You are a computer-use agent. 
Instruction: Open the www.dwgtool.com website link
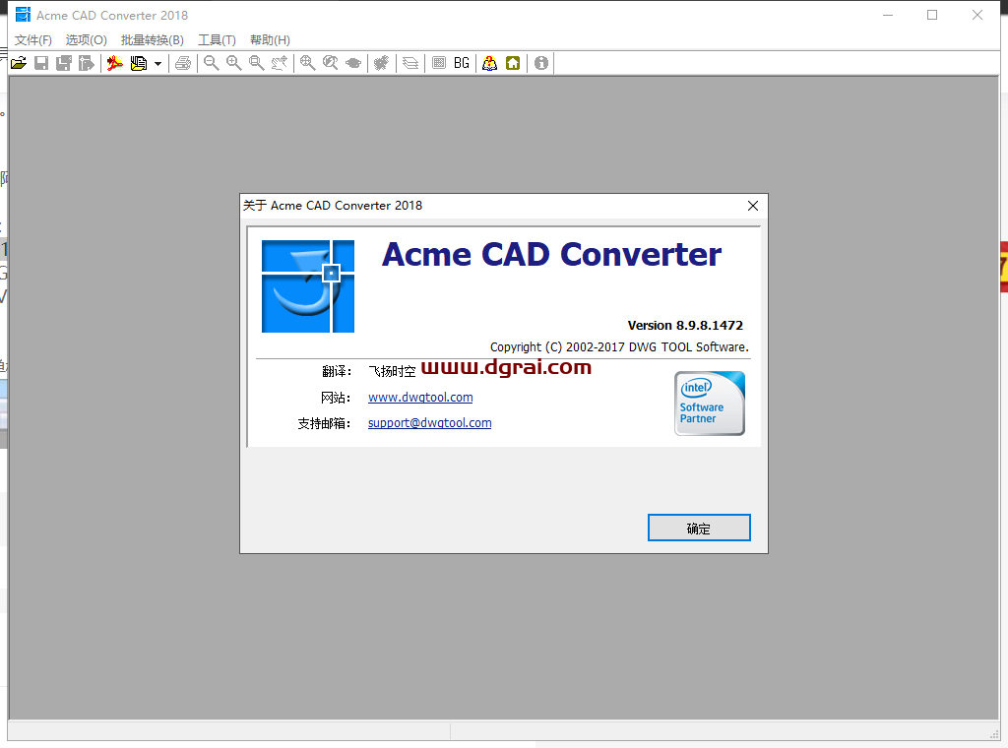[x=420, y=398]
